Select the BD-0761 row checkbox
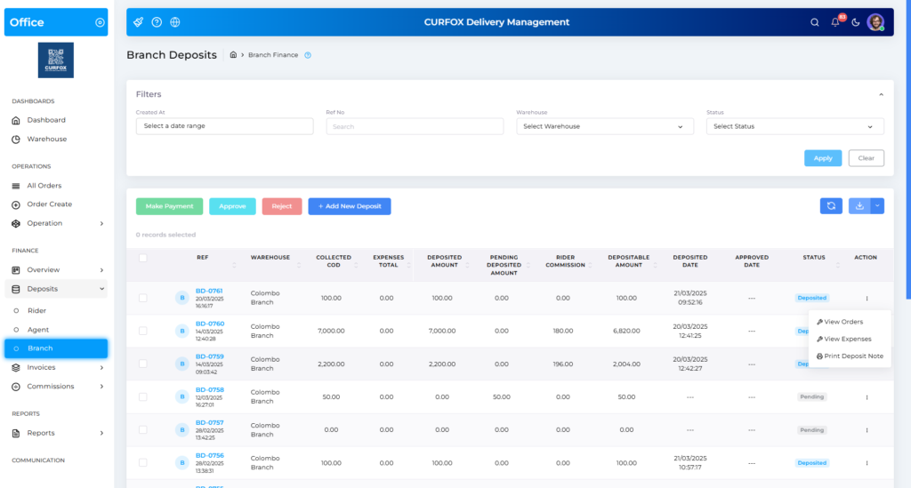The image size is (911, 488). (143, 298)
